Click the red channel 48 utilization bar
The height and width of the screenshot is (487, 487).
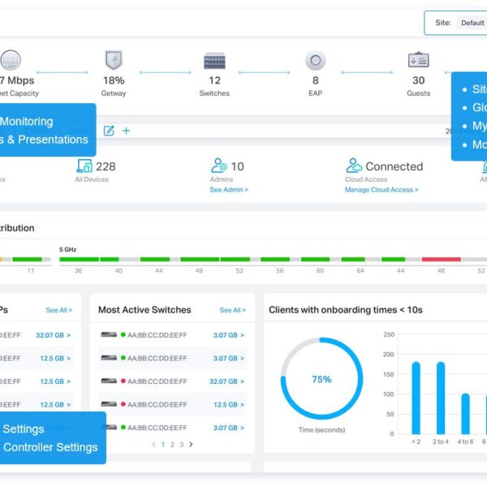point(441,260)
